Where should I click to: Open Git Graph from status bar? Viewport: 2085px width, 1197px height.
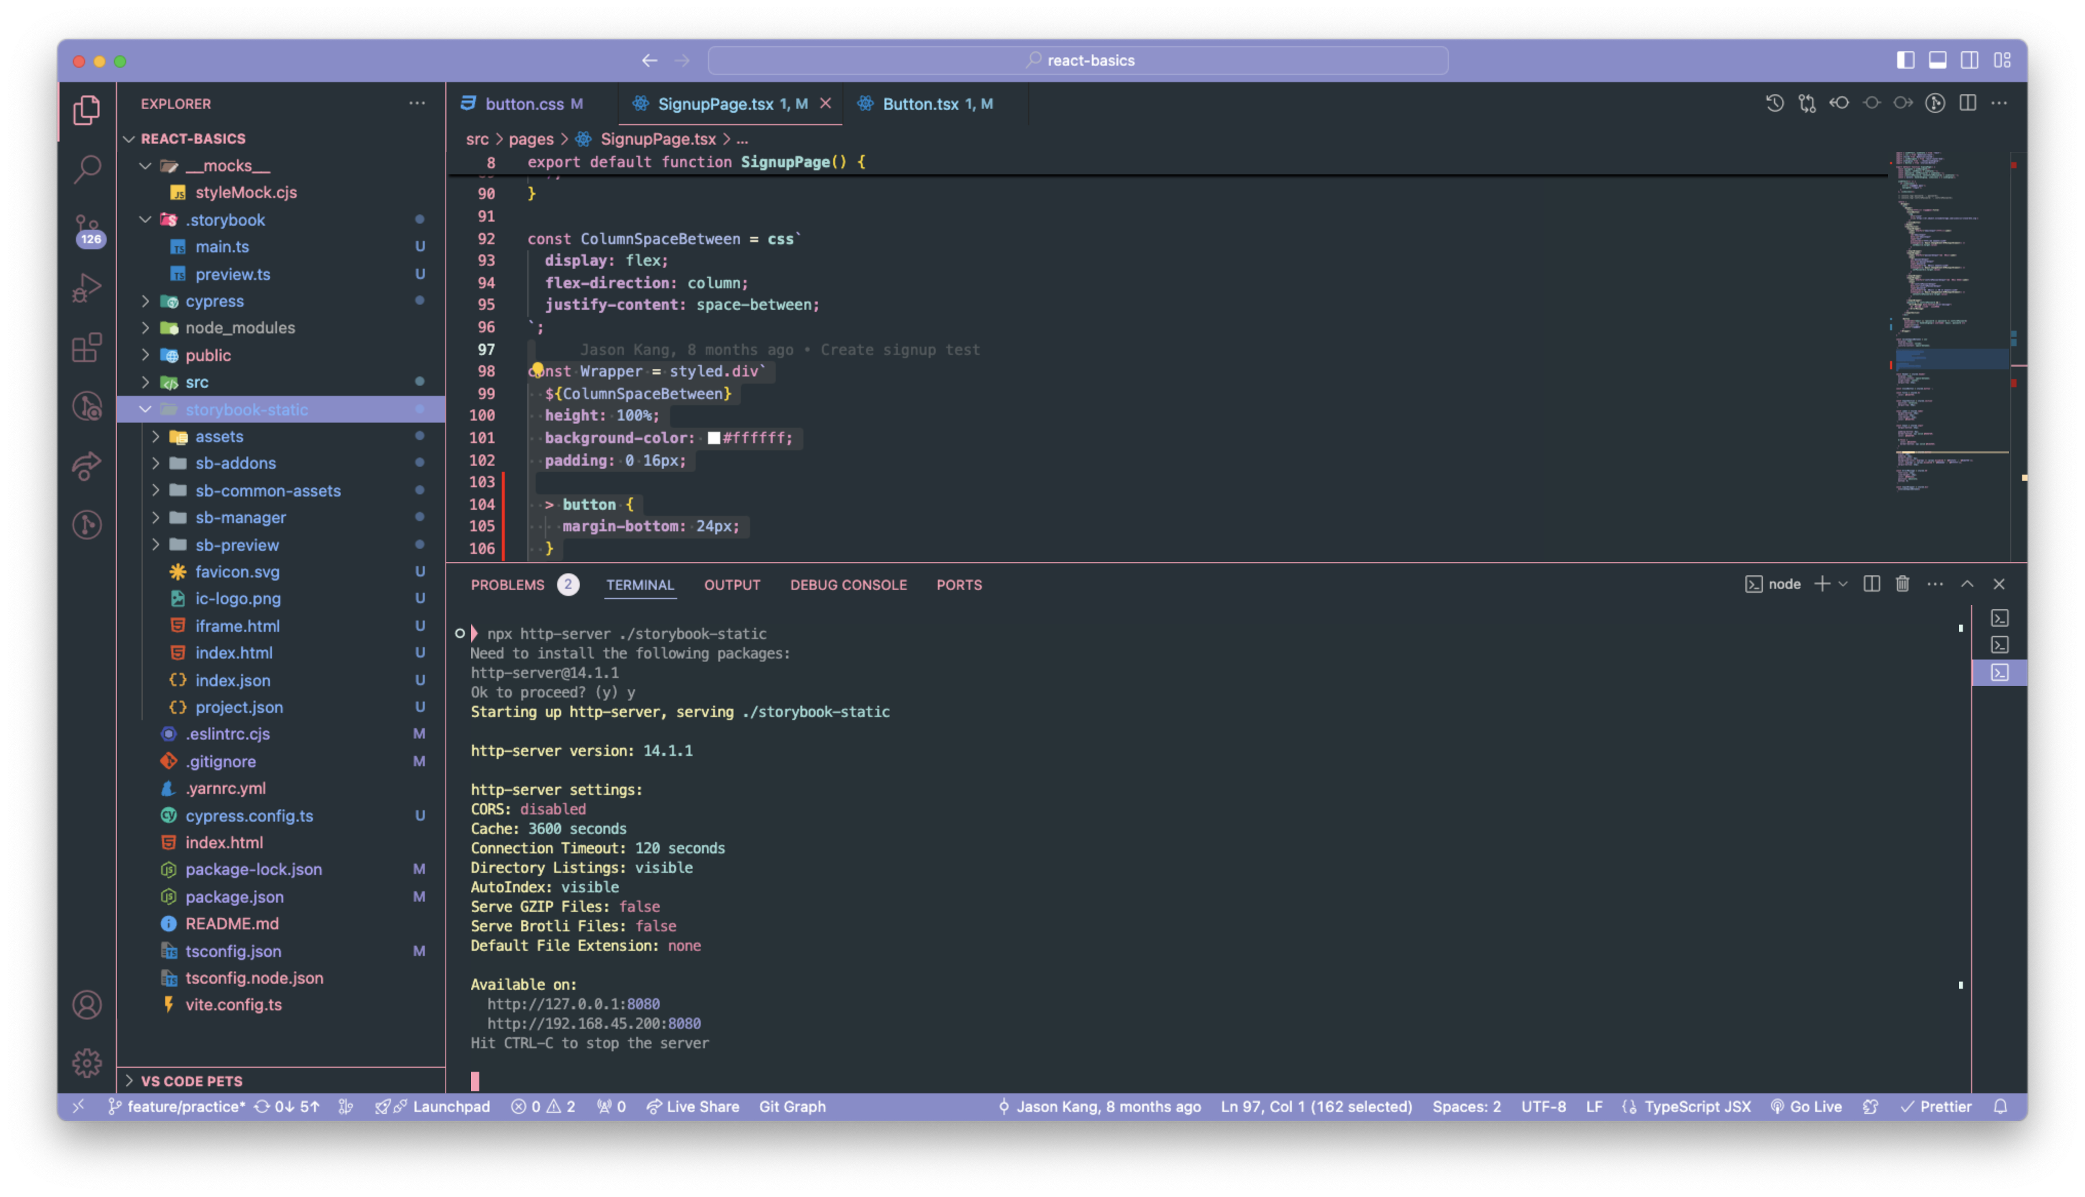pyautogui.click(x=792, y=1107)
